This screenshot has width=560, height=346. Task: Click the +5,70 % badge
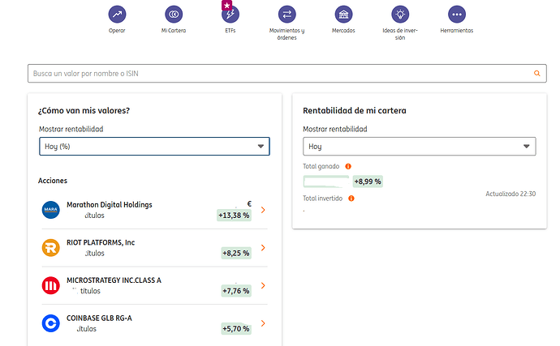(236, 328)
